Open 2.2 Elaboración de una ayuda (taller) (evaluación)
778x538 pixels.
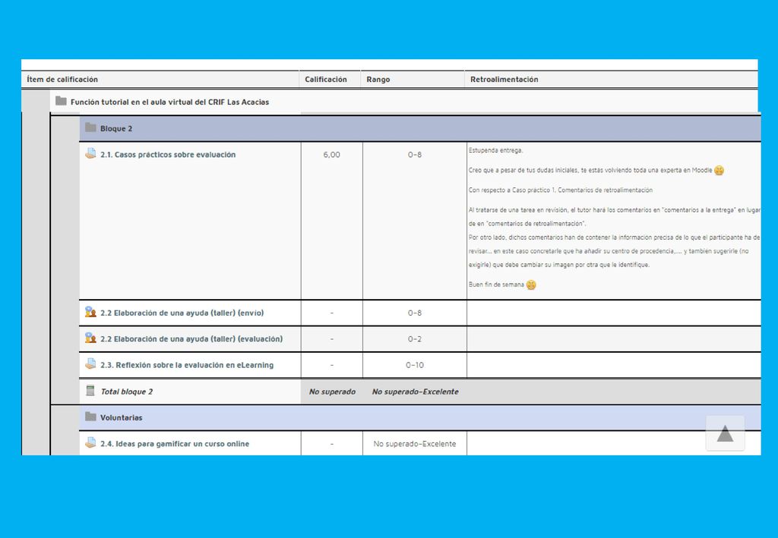pos(191,339)
